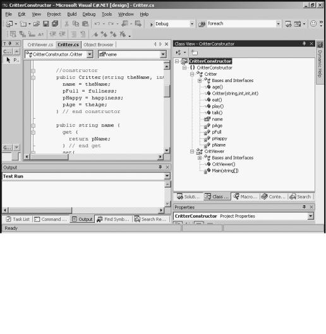This screenshot has height=334, width=326.
Task: Toggle auto-hide pin on Properties panel
Action: (x=305, y=207)
